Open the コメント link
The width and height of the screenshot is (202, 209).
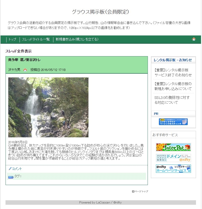coord(17,169)
